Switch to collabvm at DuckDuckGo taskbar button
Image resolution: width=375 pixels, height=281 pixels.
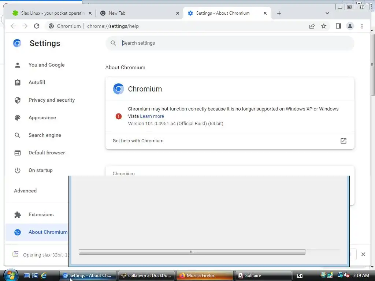(146, 276)
